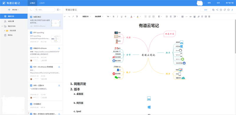
Task: Insert a numbered list
Action: [150, 17]
